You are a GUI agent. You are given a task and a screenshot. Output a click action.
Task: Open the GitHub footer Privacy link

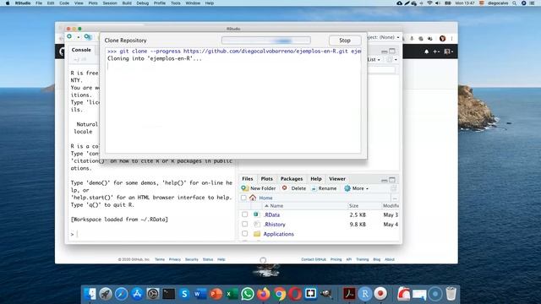(x=175, y=259)
